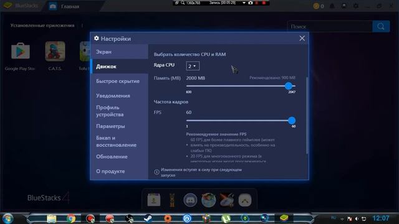The width and height of the screenshot is (399, 224).
Task: Open the rocket icon in BlueStacks dock
Action: [x=227, y=200]
